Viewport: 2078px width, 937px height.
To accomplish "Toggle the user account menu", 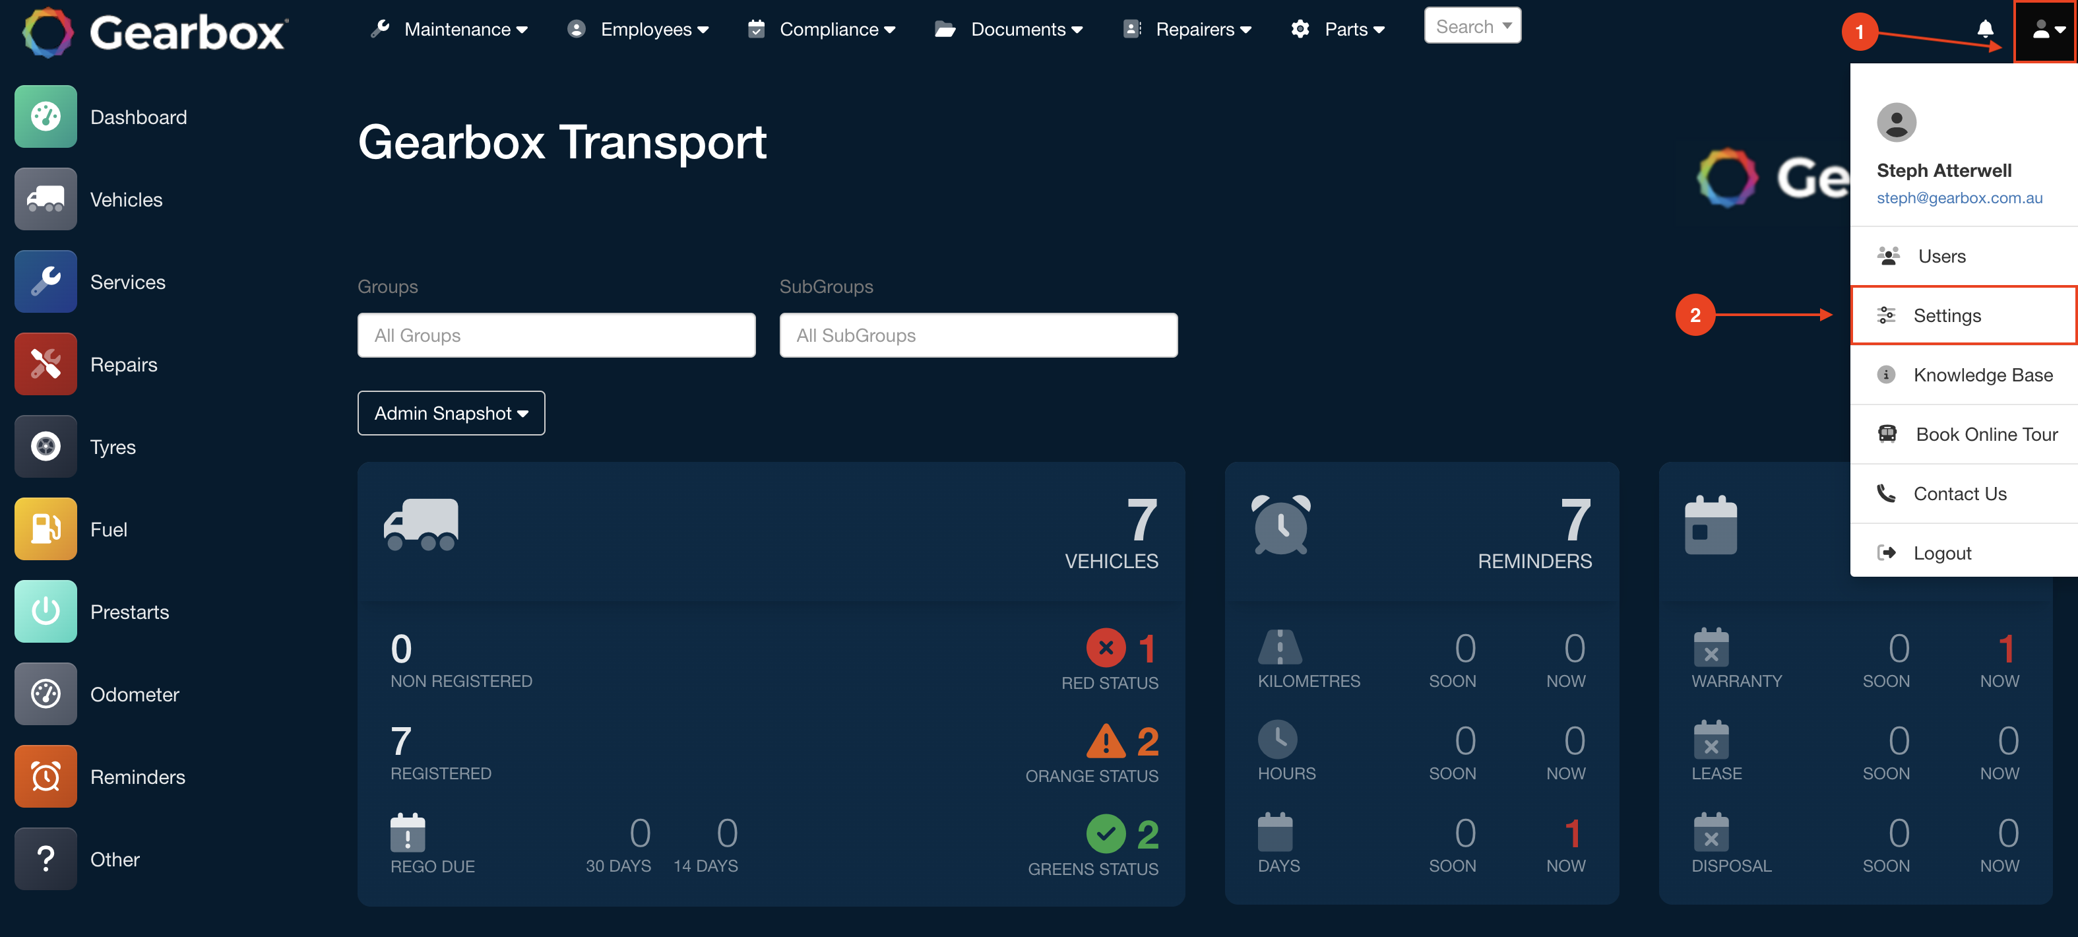I will pos(2046,30).
